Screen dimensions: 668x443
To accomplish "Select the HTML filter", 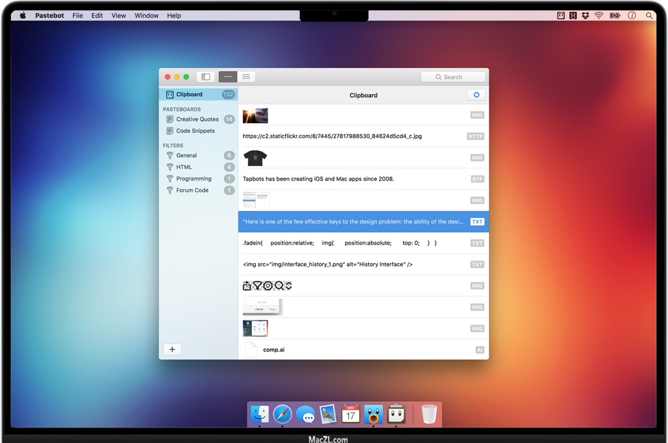I will pyautogui.click(x=184, y=167).
